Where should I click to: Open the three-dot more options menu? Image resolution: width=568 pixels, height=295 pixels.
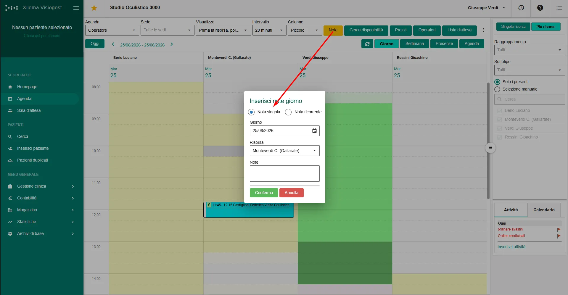[x=484, y=30]
